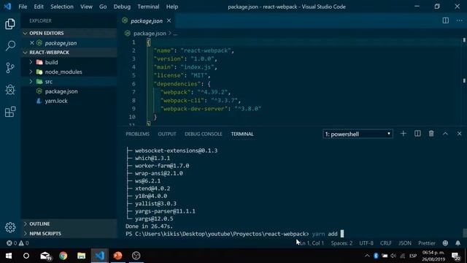Close package.json in Open Editors list
The height and width of the screenshot is (263, 467).
32,43
